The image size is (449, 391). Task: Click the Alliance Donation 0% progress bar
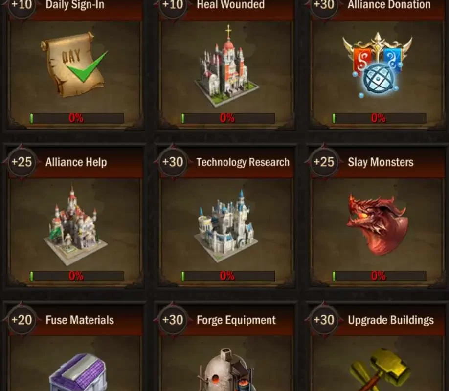tap(379, 118)
